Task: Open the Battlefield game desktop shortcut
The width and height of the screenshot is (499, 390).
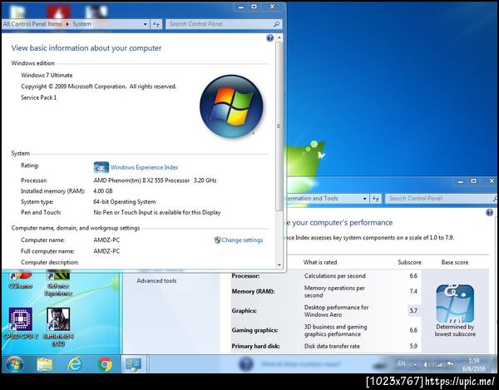Action: pyautogui.click(x=58, y=326)
